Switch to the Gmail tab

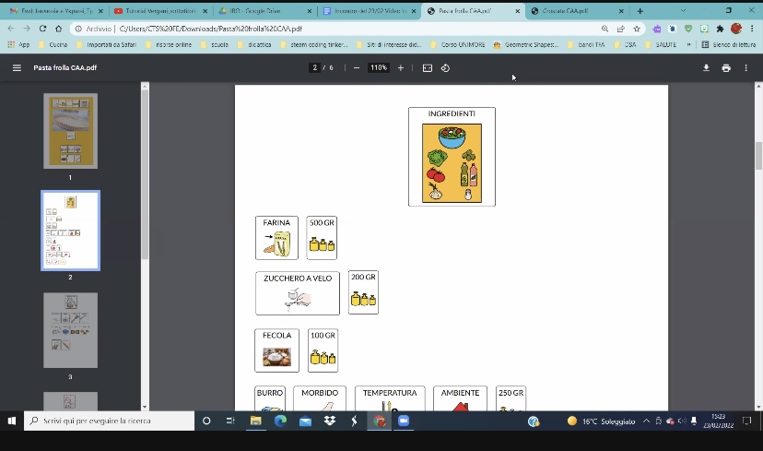(56, 11)
